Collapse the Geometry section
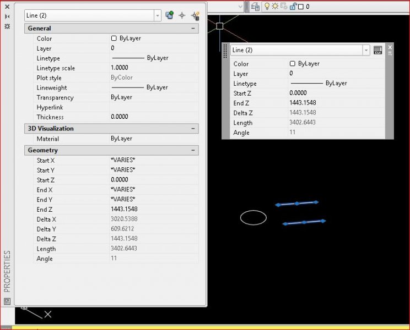Image resolution: width=410 pixels, height=330 pixels. 193,150
